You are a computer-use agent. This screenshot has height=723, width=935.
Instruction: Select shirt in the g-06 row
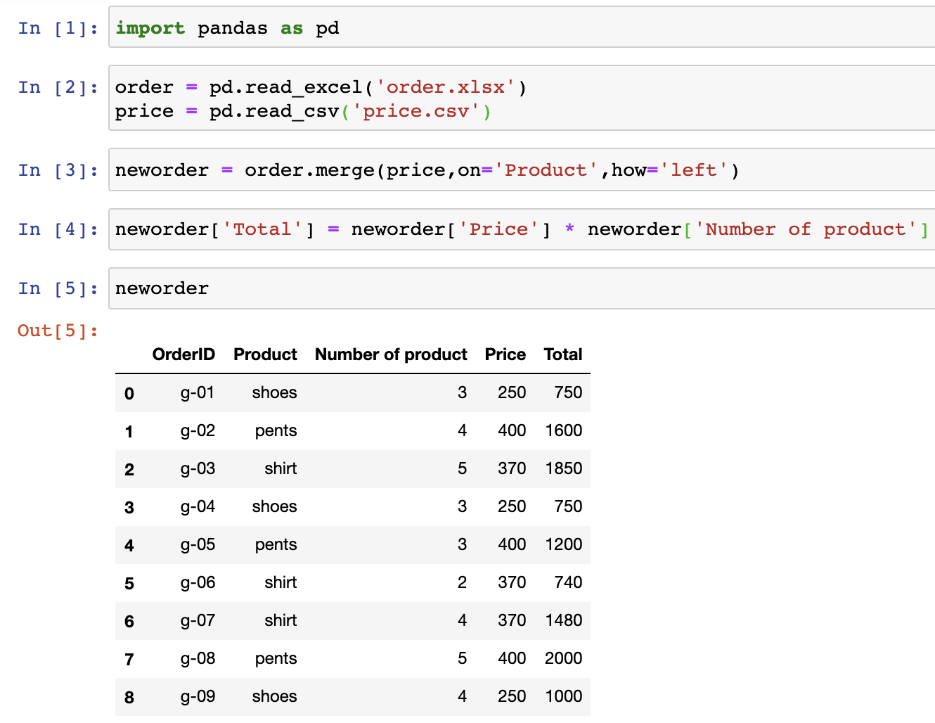click(x=280, y=582)
